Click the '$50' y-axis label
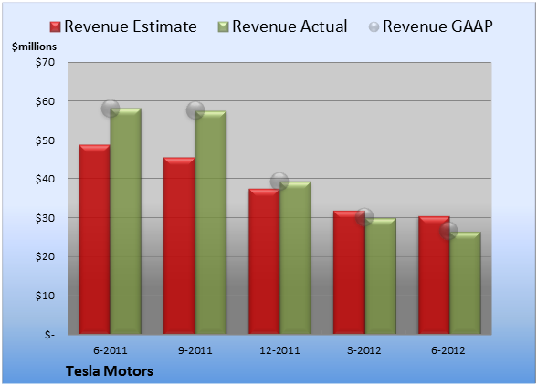The image size is (537, 385). coord(45,140)
